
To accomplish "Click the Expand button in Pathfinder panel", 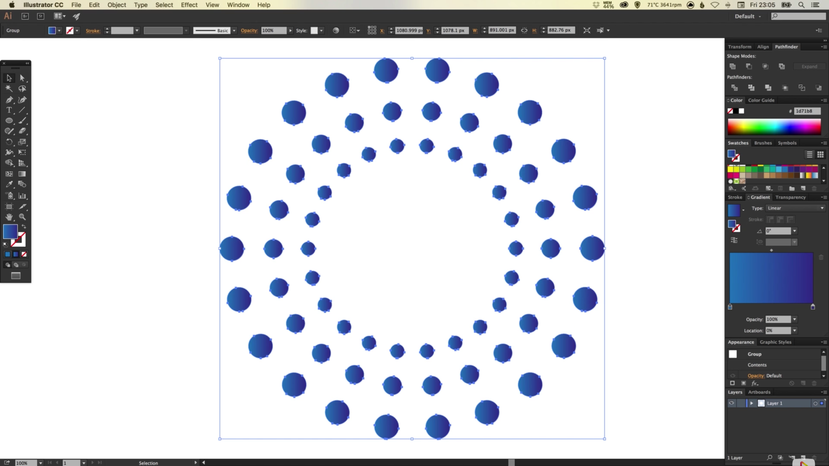I will 809,66.
